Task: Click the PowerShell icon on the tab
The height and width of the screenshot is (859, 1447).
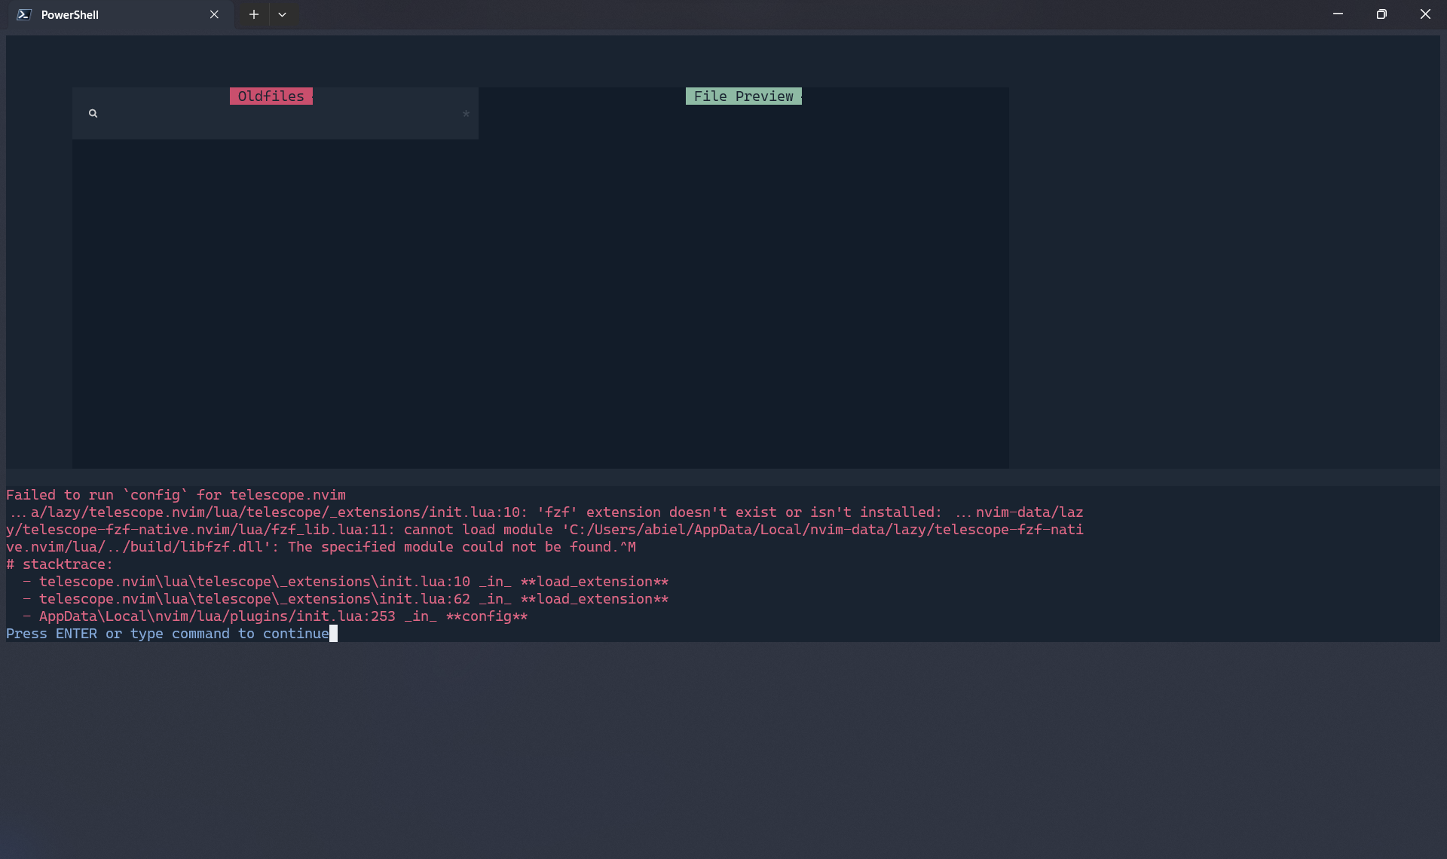Action: point(23,14)
